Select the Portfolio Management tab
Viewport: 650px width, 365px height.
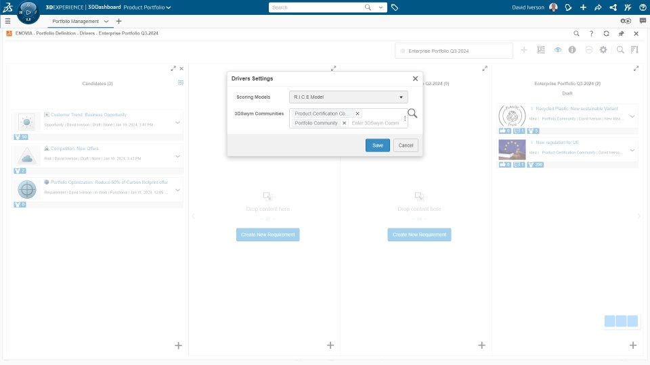click(75, 21)
